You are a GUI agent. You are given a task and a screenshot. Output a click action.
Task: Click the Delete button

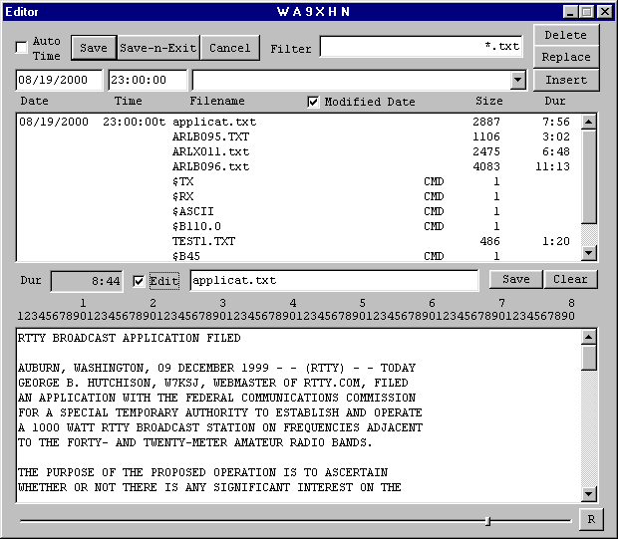[x=566, y=35]
